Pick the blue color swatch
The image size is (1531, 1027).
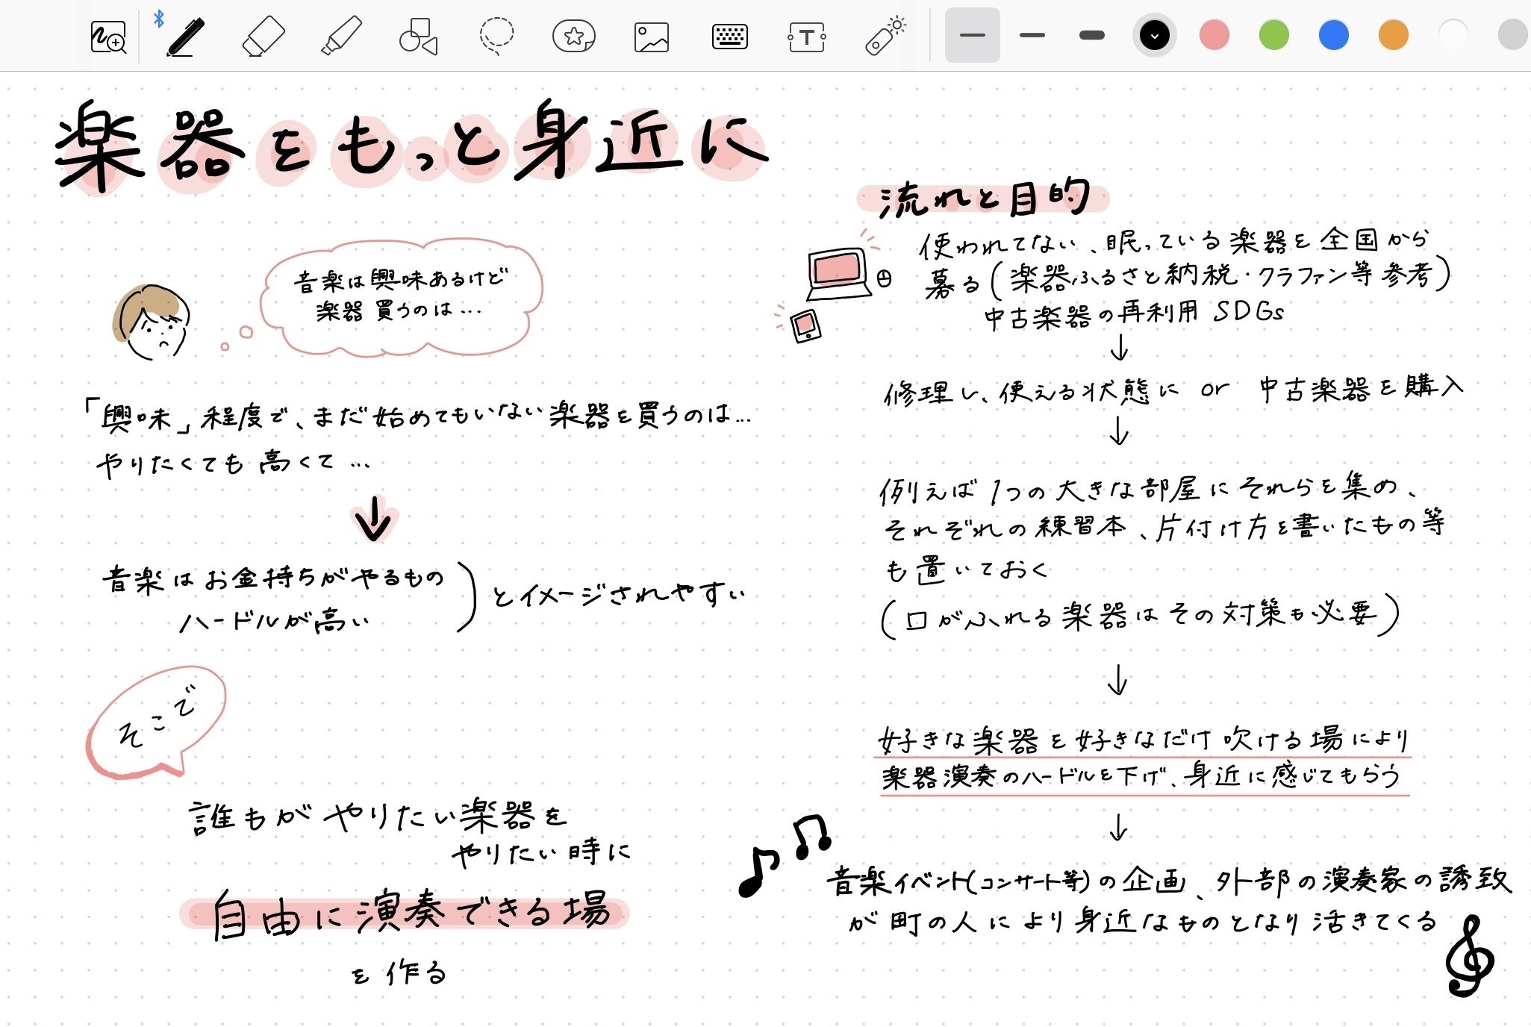tap(1334, 35)
